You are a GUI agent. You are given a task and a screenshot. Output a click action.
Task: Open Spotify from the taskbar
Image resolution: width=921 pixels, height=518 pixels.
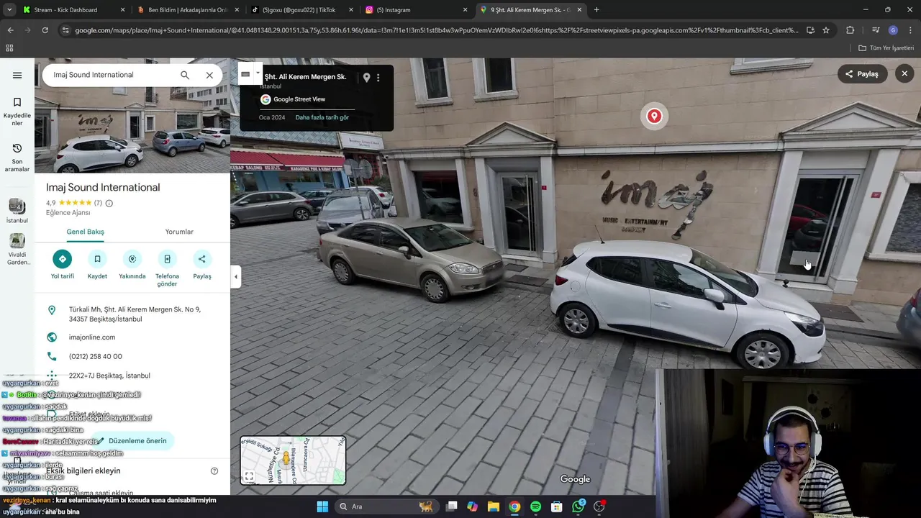tap(535, 506)
